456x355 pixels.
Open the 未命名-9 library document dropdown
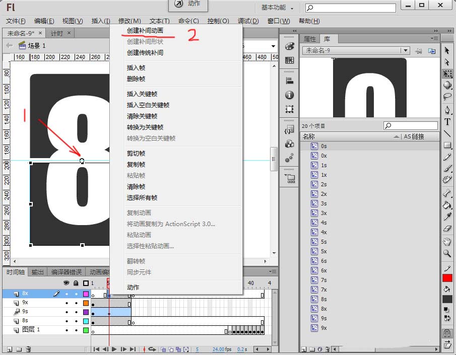pos(406,50)
